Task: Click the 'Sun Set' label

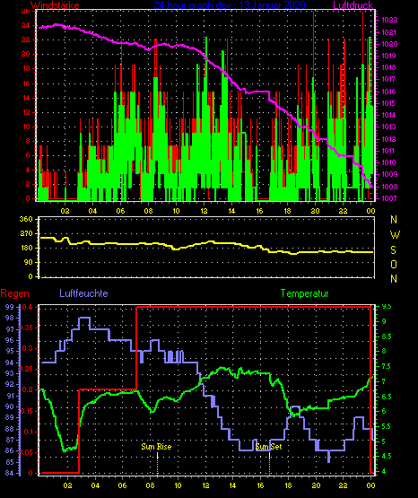Action: (x=268, y=447)
